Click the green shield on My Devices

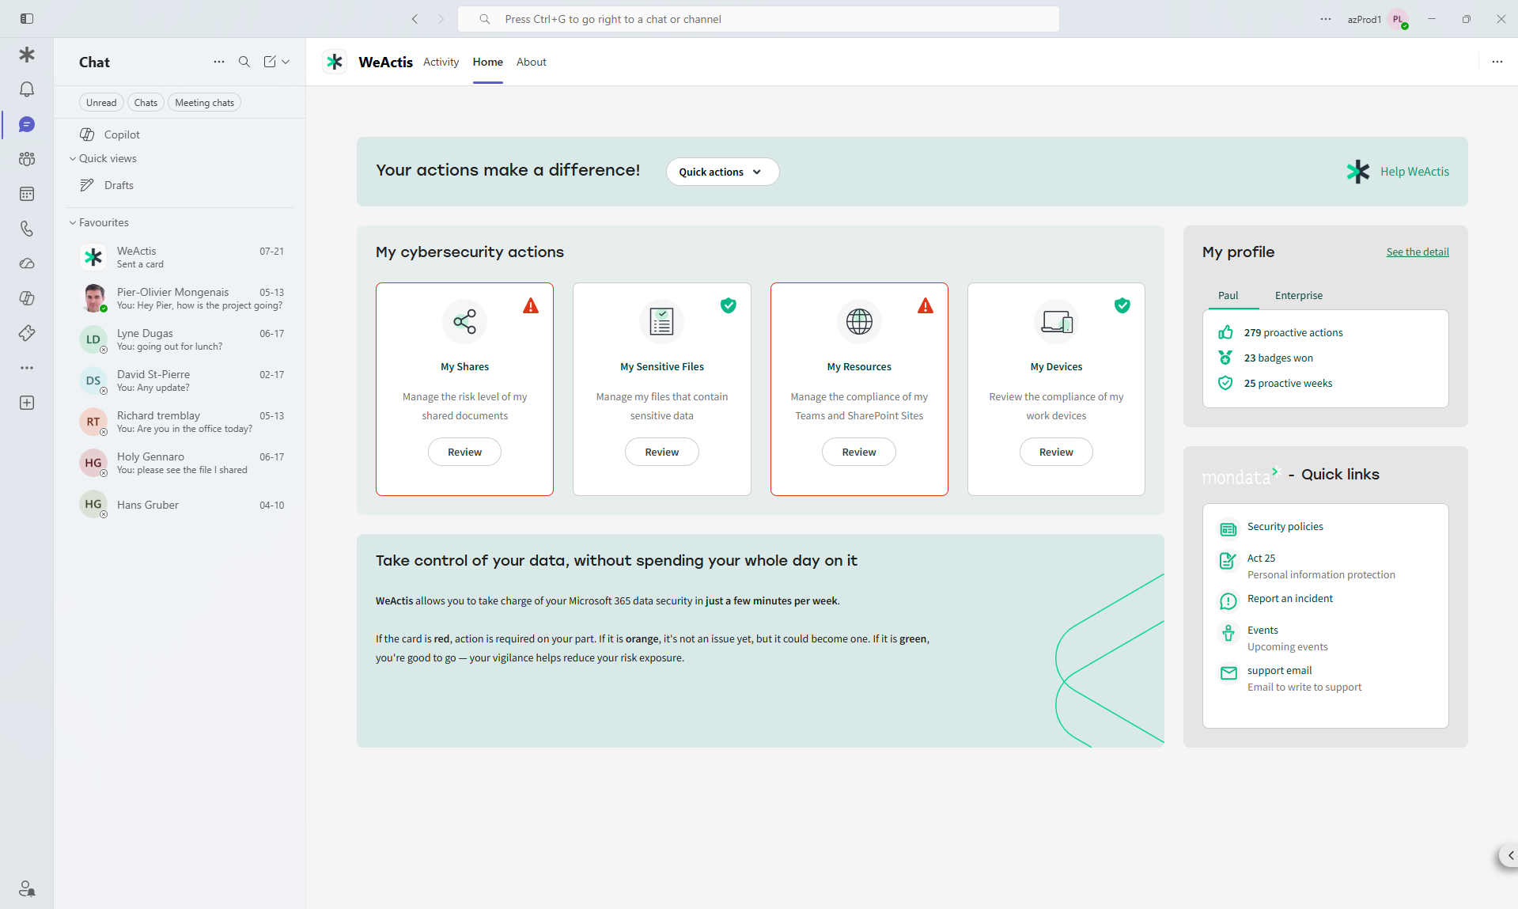click(1122, 305)
